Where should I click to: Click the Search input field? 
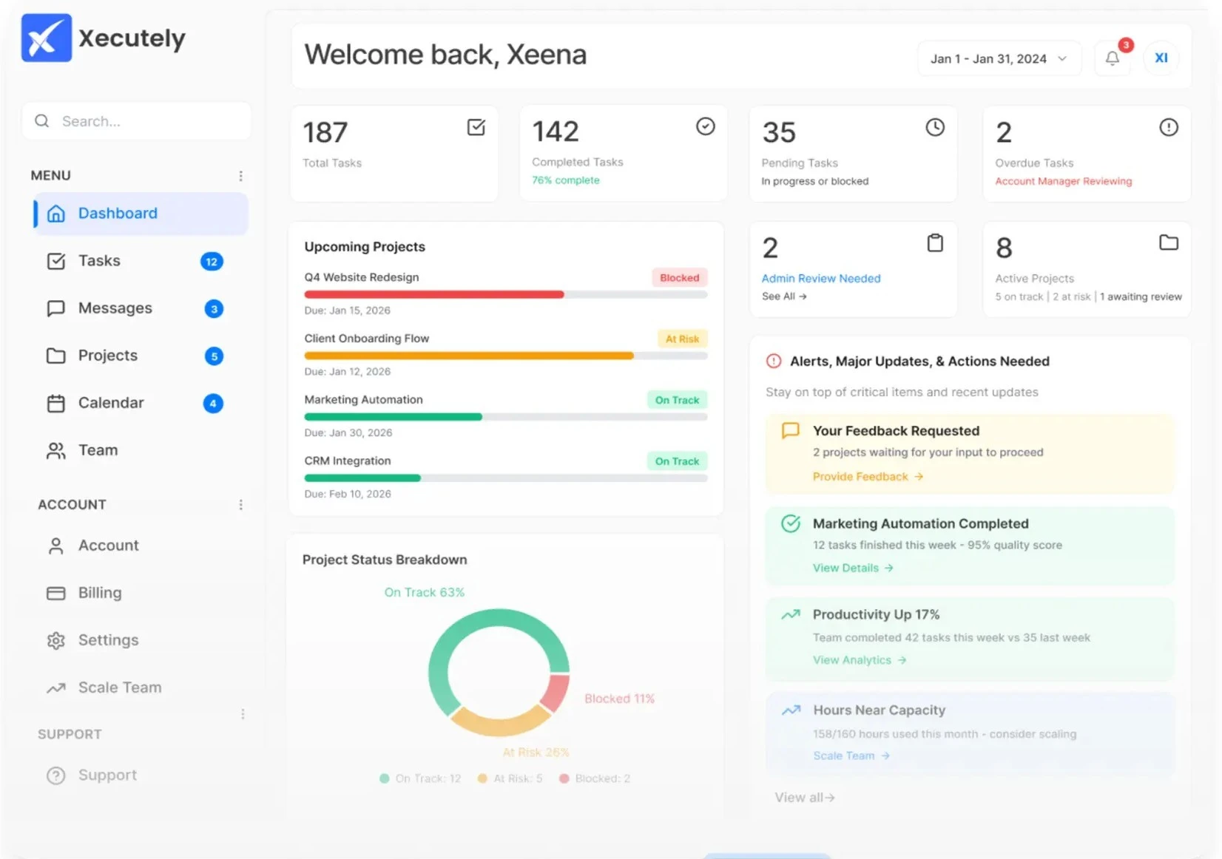[137, 120]
